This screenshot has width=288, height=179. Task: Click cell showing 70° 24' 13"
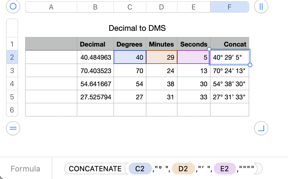[229, 70]
